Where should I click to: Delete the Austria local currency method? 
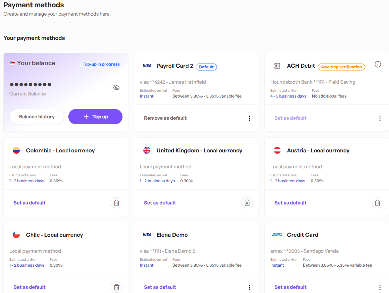click(x=377, y=203)
